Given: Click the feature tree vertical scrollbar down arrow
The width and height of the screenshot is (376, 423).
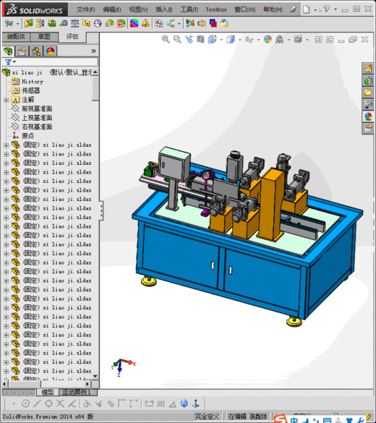Looking at the screenshot, I should 95,376.
